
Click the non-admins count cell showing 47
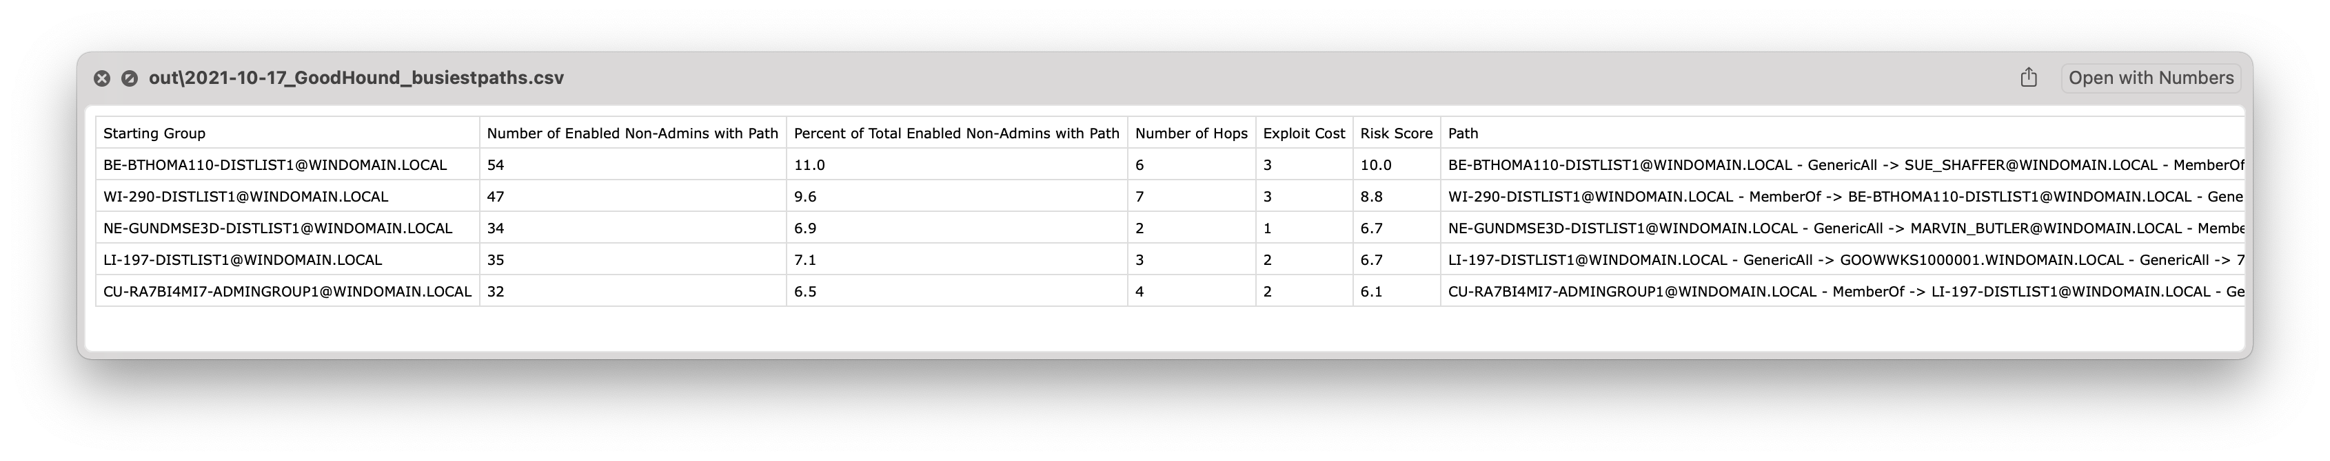click(x=496, y=197)
